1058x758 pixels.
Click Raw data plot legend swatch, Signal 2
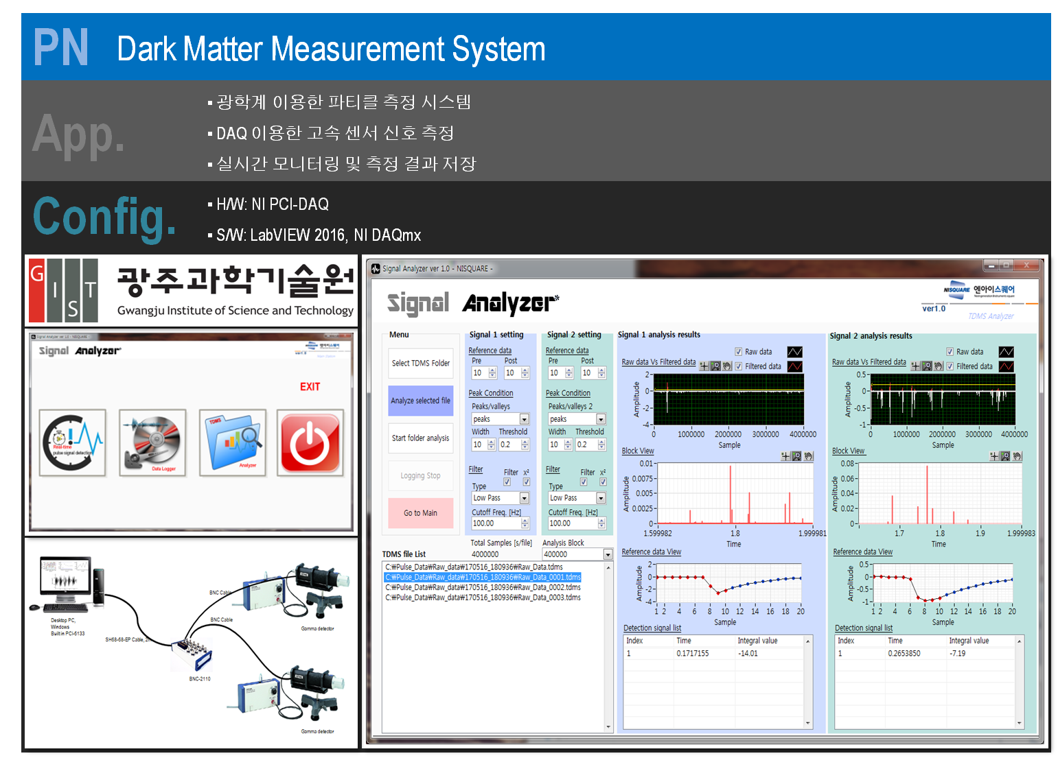tap(1006, 352)
